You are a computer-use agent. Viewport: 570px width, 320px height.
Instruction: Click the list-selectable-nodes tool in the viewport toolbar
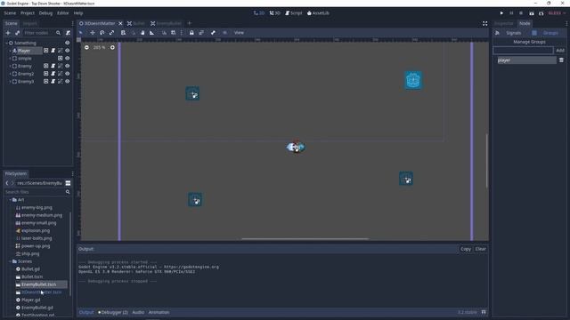123,33
